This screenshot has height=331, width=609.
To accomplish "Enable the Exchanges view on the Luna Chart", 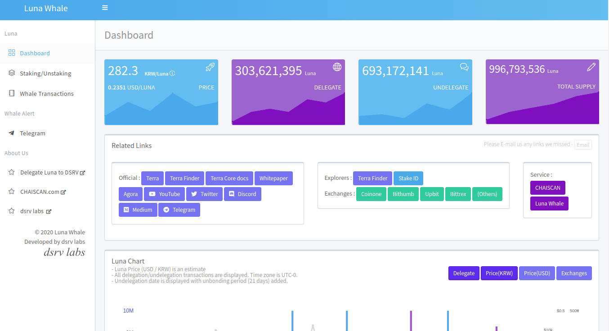I will pos(574,273).
